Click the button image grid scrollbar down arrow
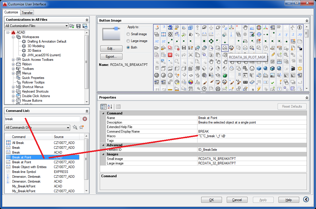 pyautogui.click(x=307, y=89)
